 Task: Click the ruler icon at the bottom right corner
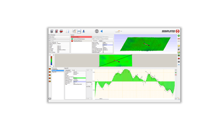(x=179, y=99)
